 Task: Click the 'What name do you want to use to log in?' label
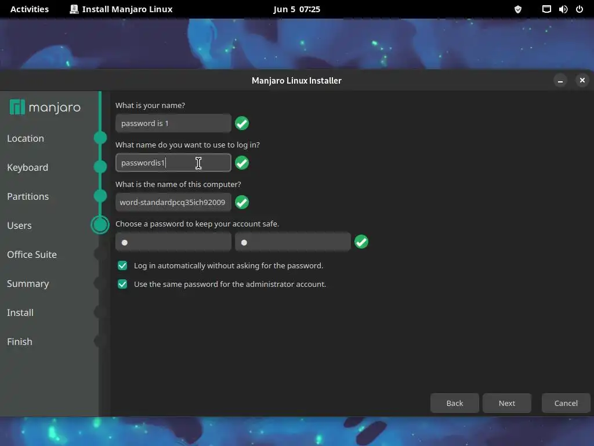(187, 145)
